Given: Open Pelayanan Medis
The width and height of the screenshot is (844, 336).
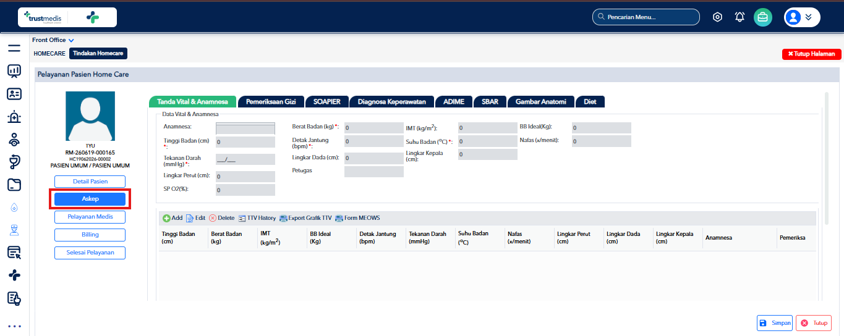Looking at the screenshot, I should click(x=90, y=217).
